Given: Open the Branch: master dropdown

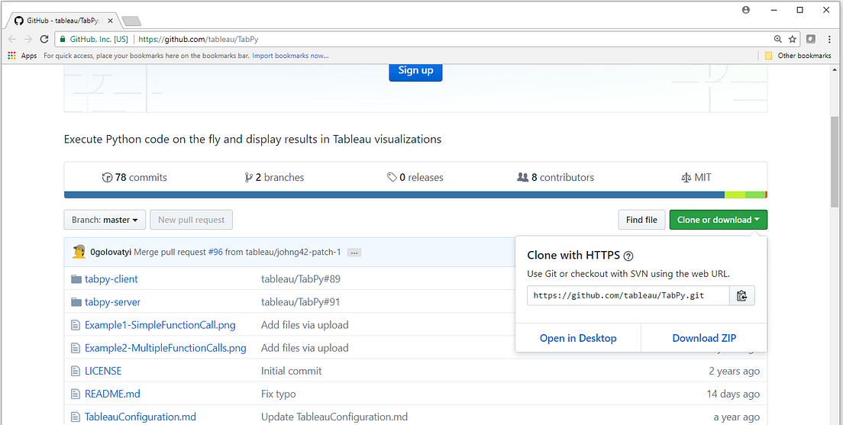Looking at the screenshot, I should 105,220.
